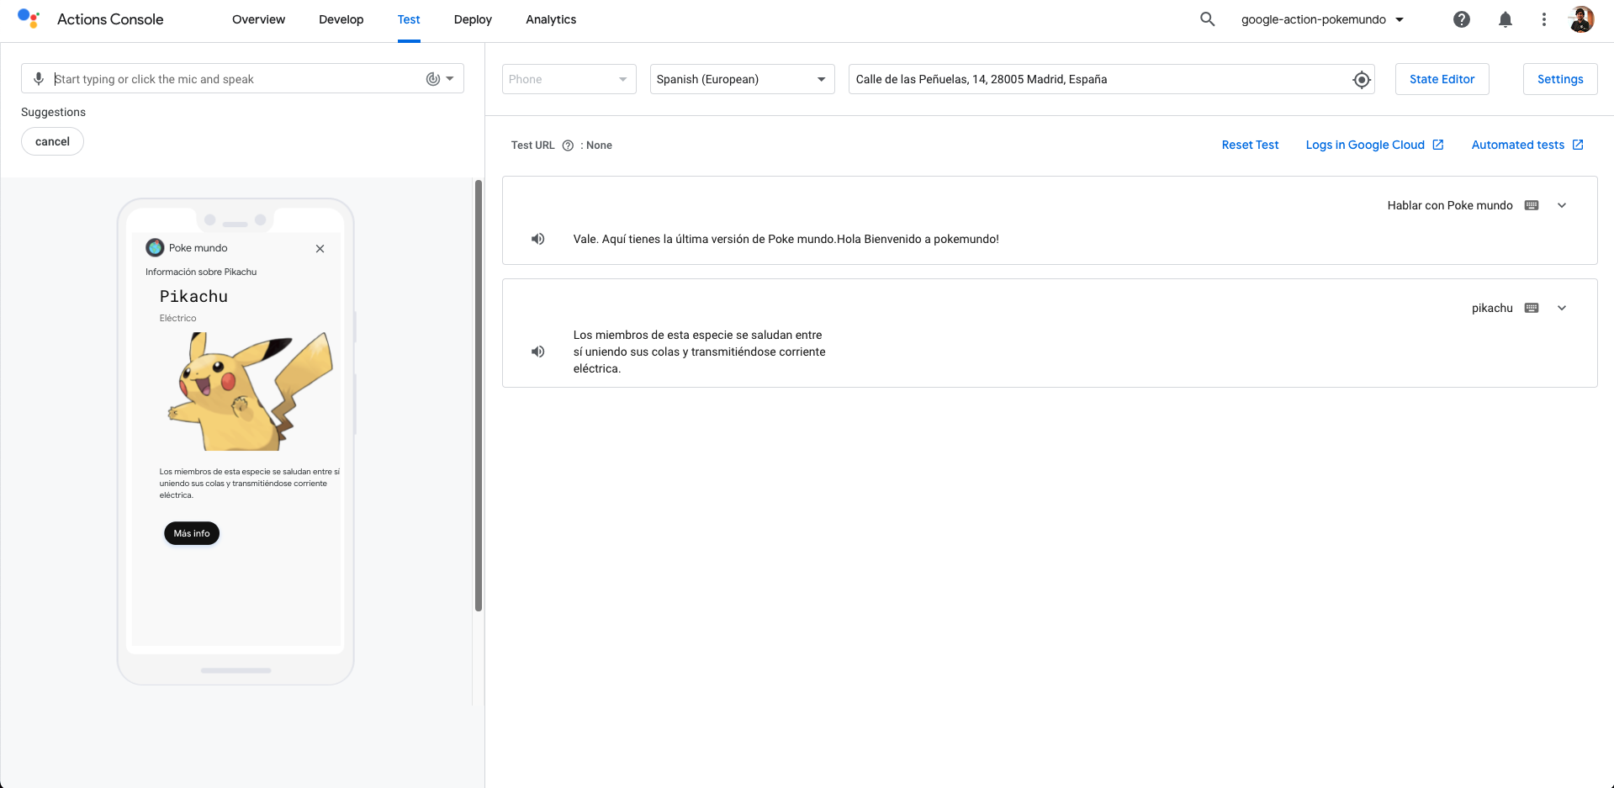
Task: Click keyboard icon beside Hablar con Poke mundo
Action: (x=1532, y=205)
